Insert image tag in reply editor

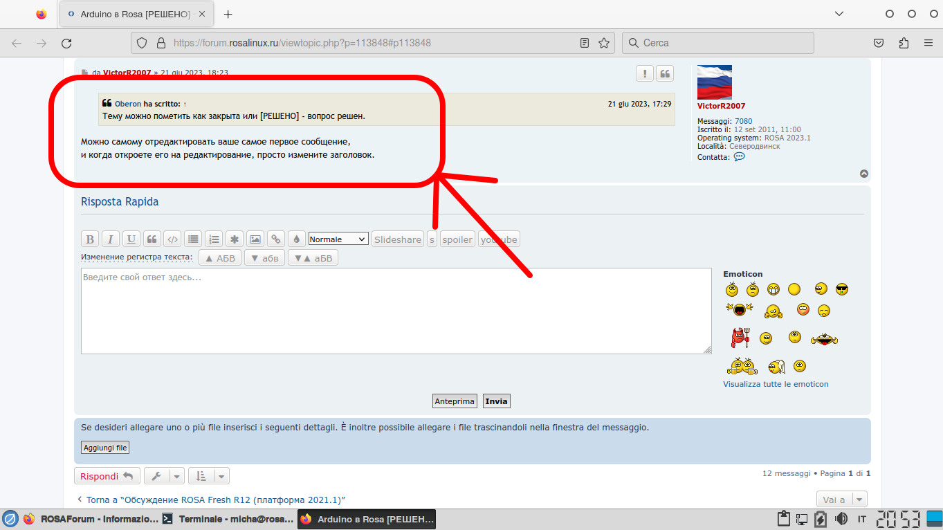pos(255,239)
